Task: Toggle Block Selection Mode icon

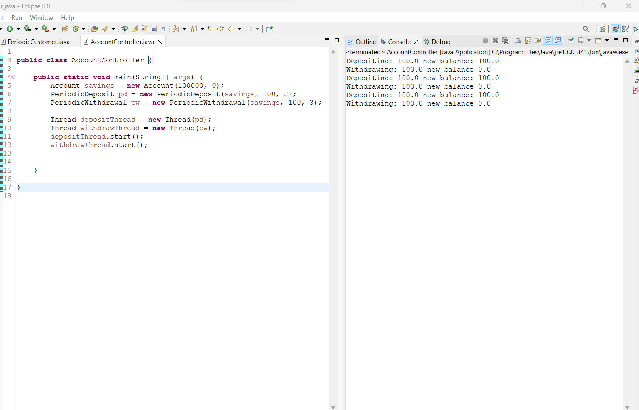Action: click(x=154, y=29)
